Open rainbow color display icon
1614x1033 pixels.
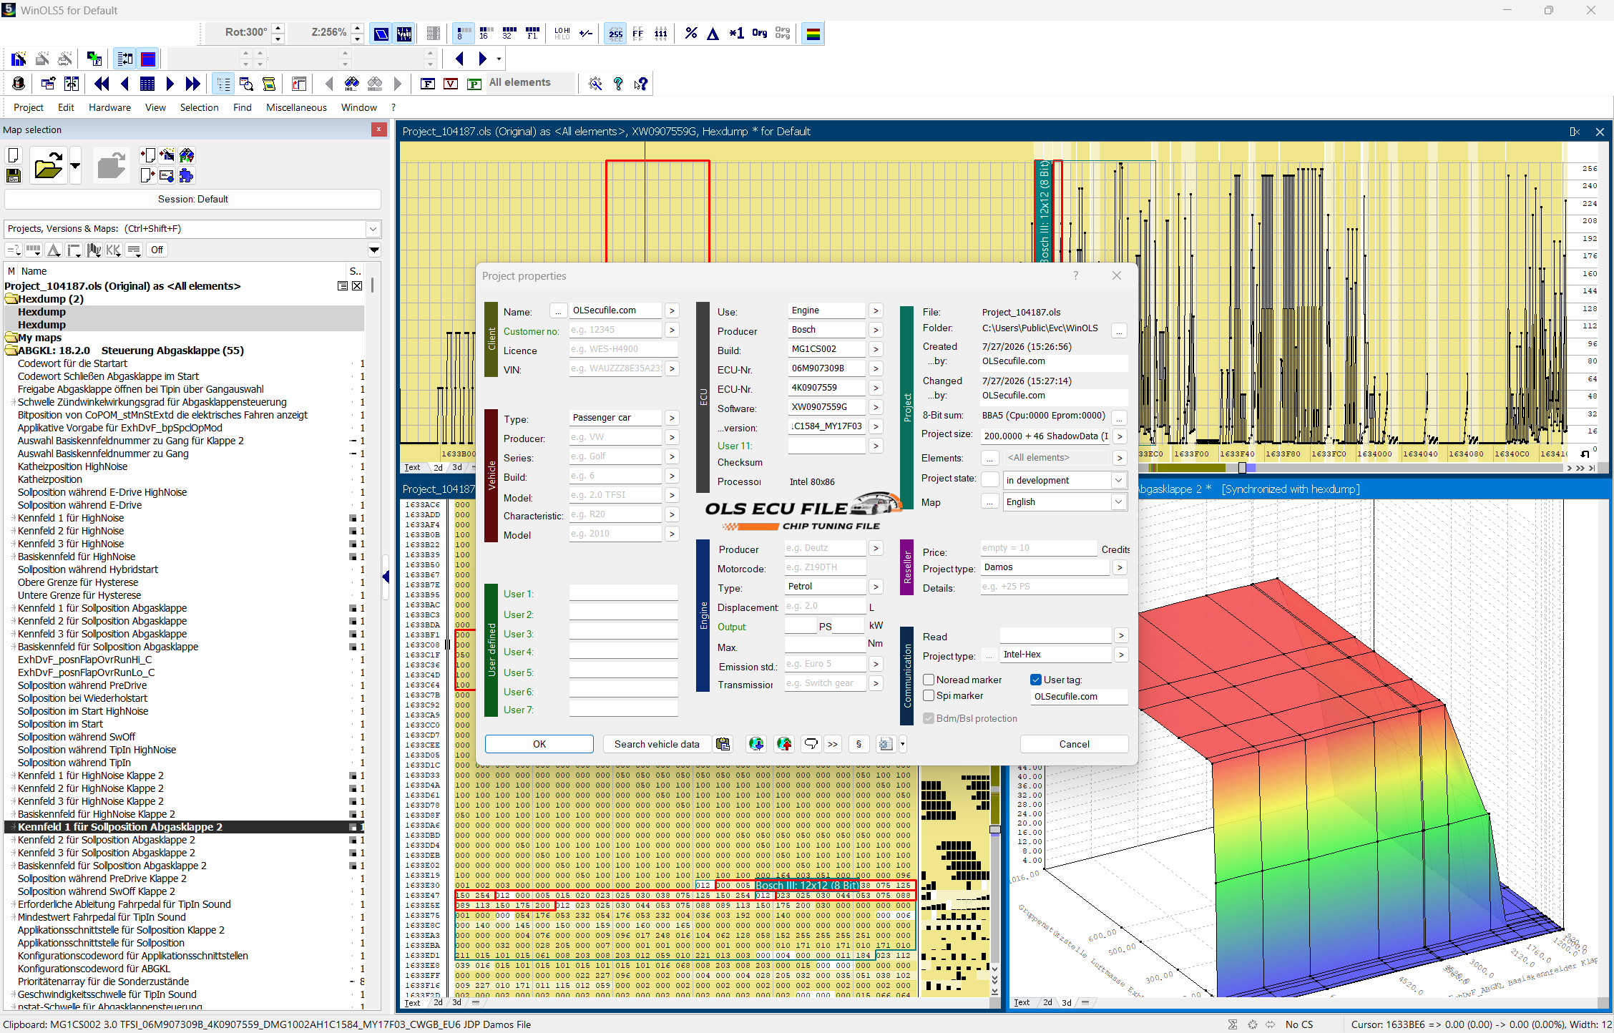813,33
